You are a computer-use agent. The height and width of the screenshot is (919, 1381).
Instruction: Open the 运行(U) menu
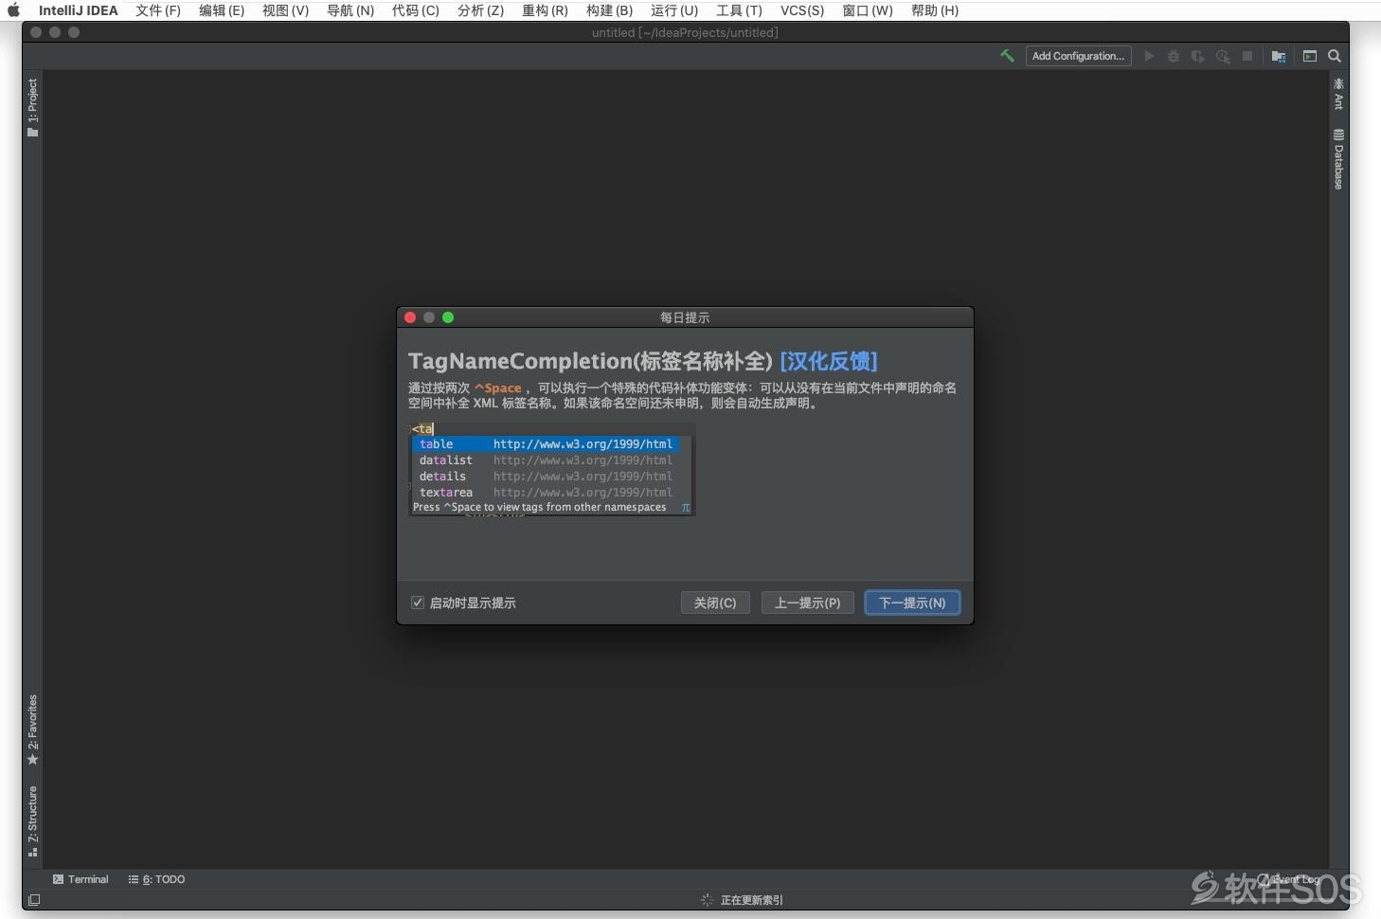pos(674,10)
